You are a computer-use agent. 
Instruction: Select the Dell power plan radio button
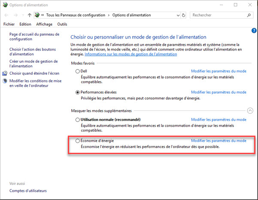pos(78,71)
